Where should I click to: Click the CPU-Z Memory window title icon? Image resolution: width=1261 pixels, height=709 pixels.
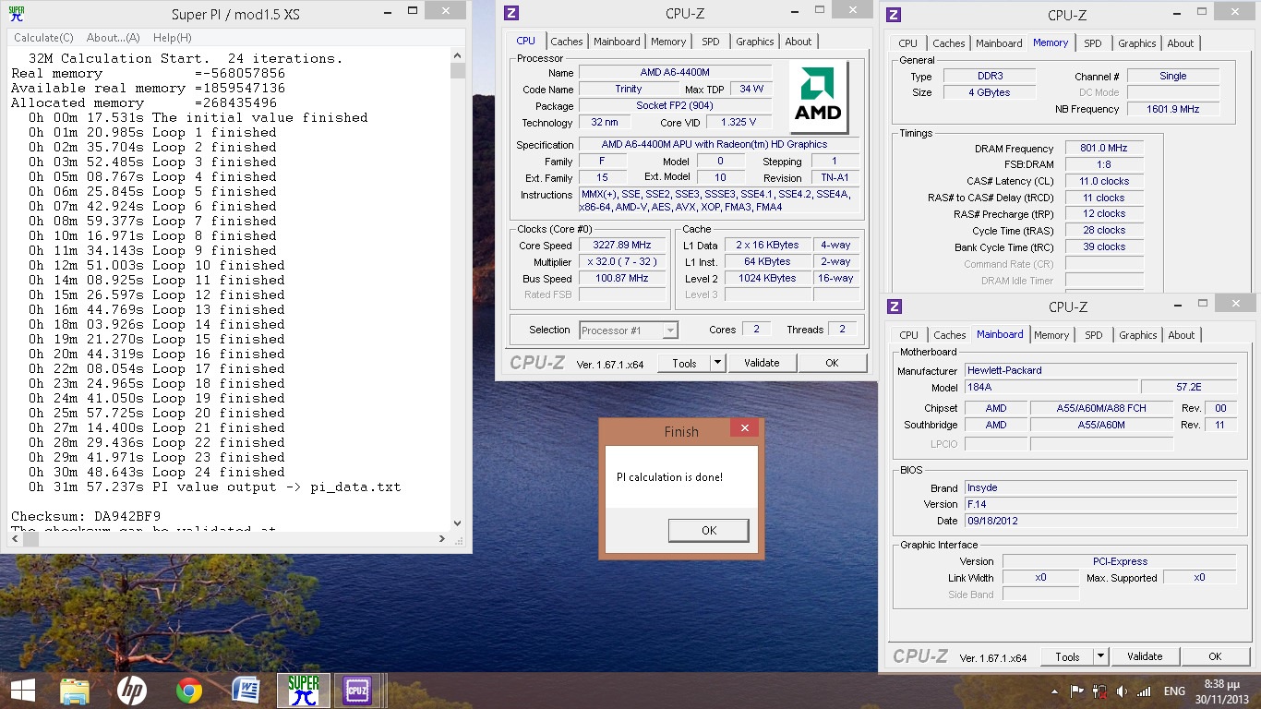pyautogui.click(x=894, y=14)
